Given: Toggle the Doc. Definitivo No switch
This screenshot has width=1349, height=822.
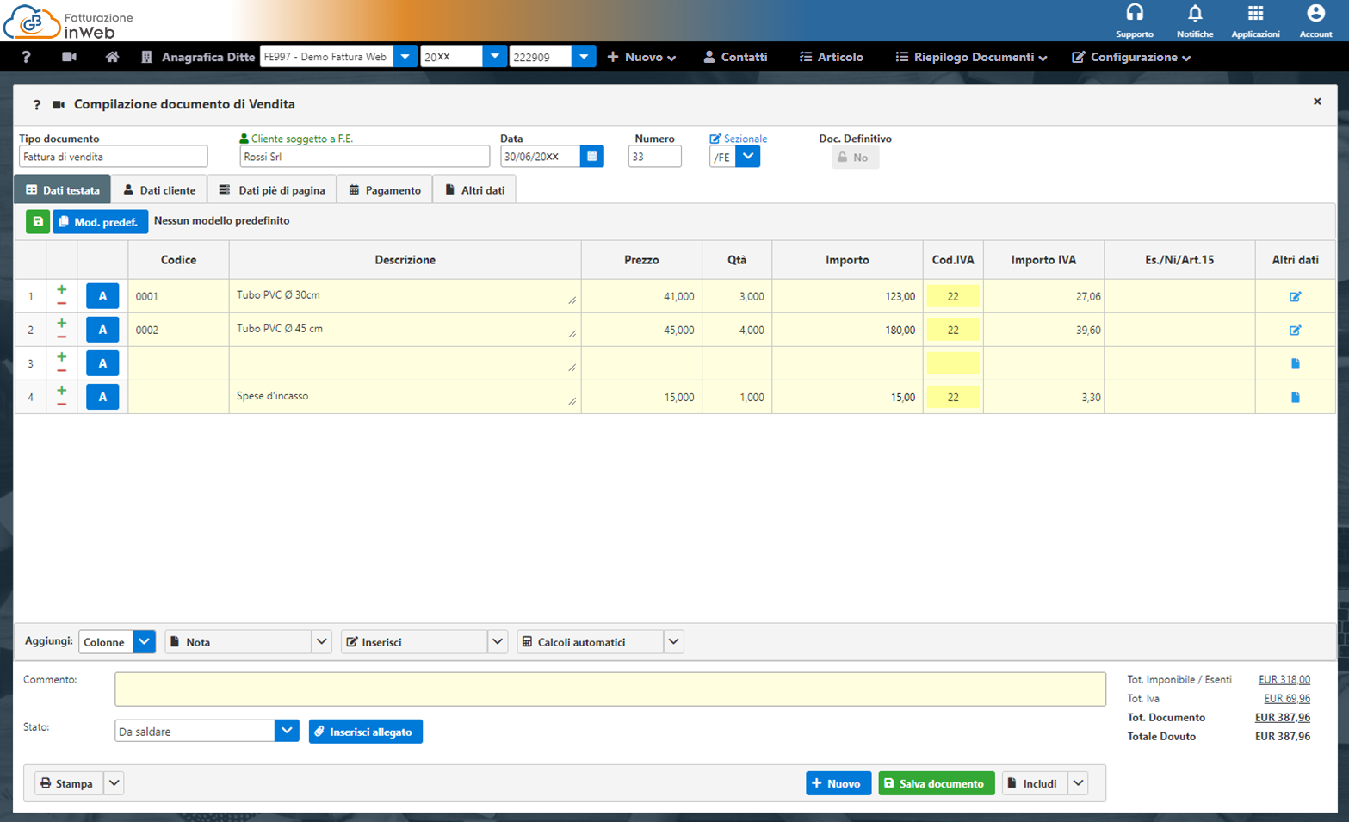Looking at the screenshot, I should coord(854,158).
